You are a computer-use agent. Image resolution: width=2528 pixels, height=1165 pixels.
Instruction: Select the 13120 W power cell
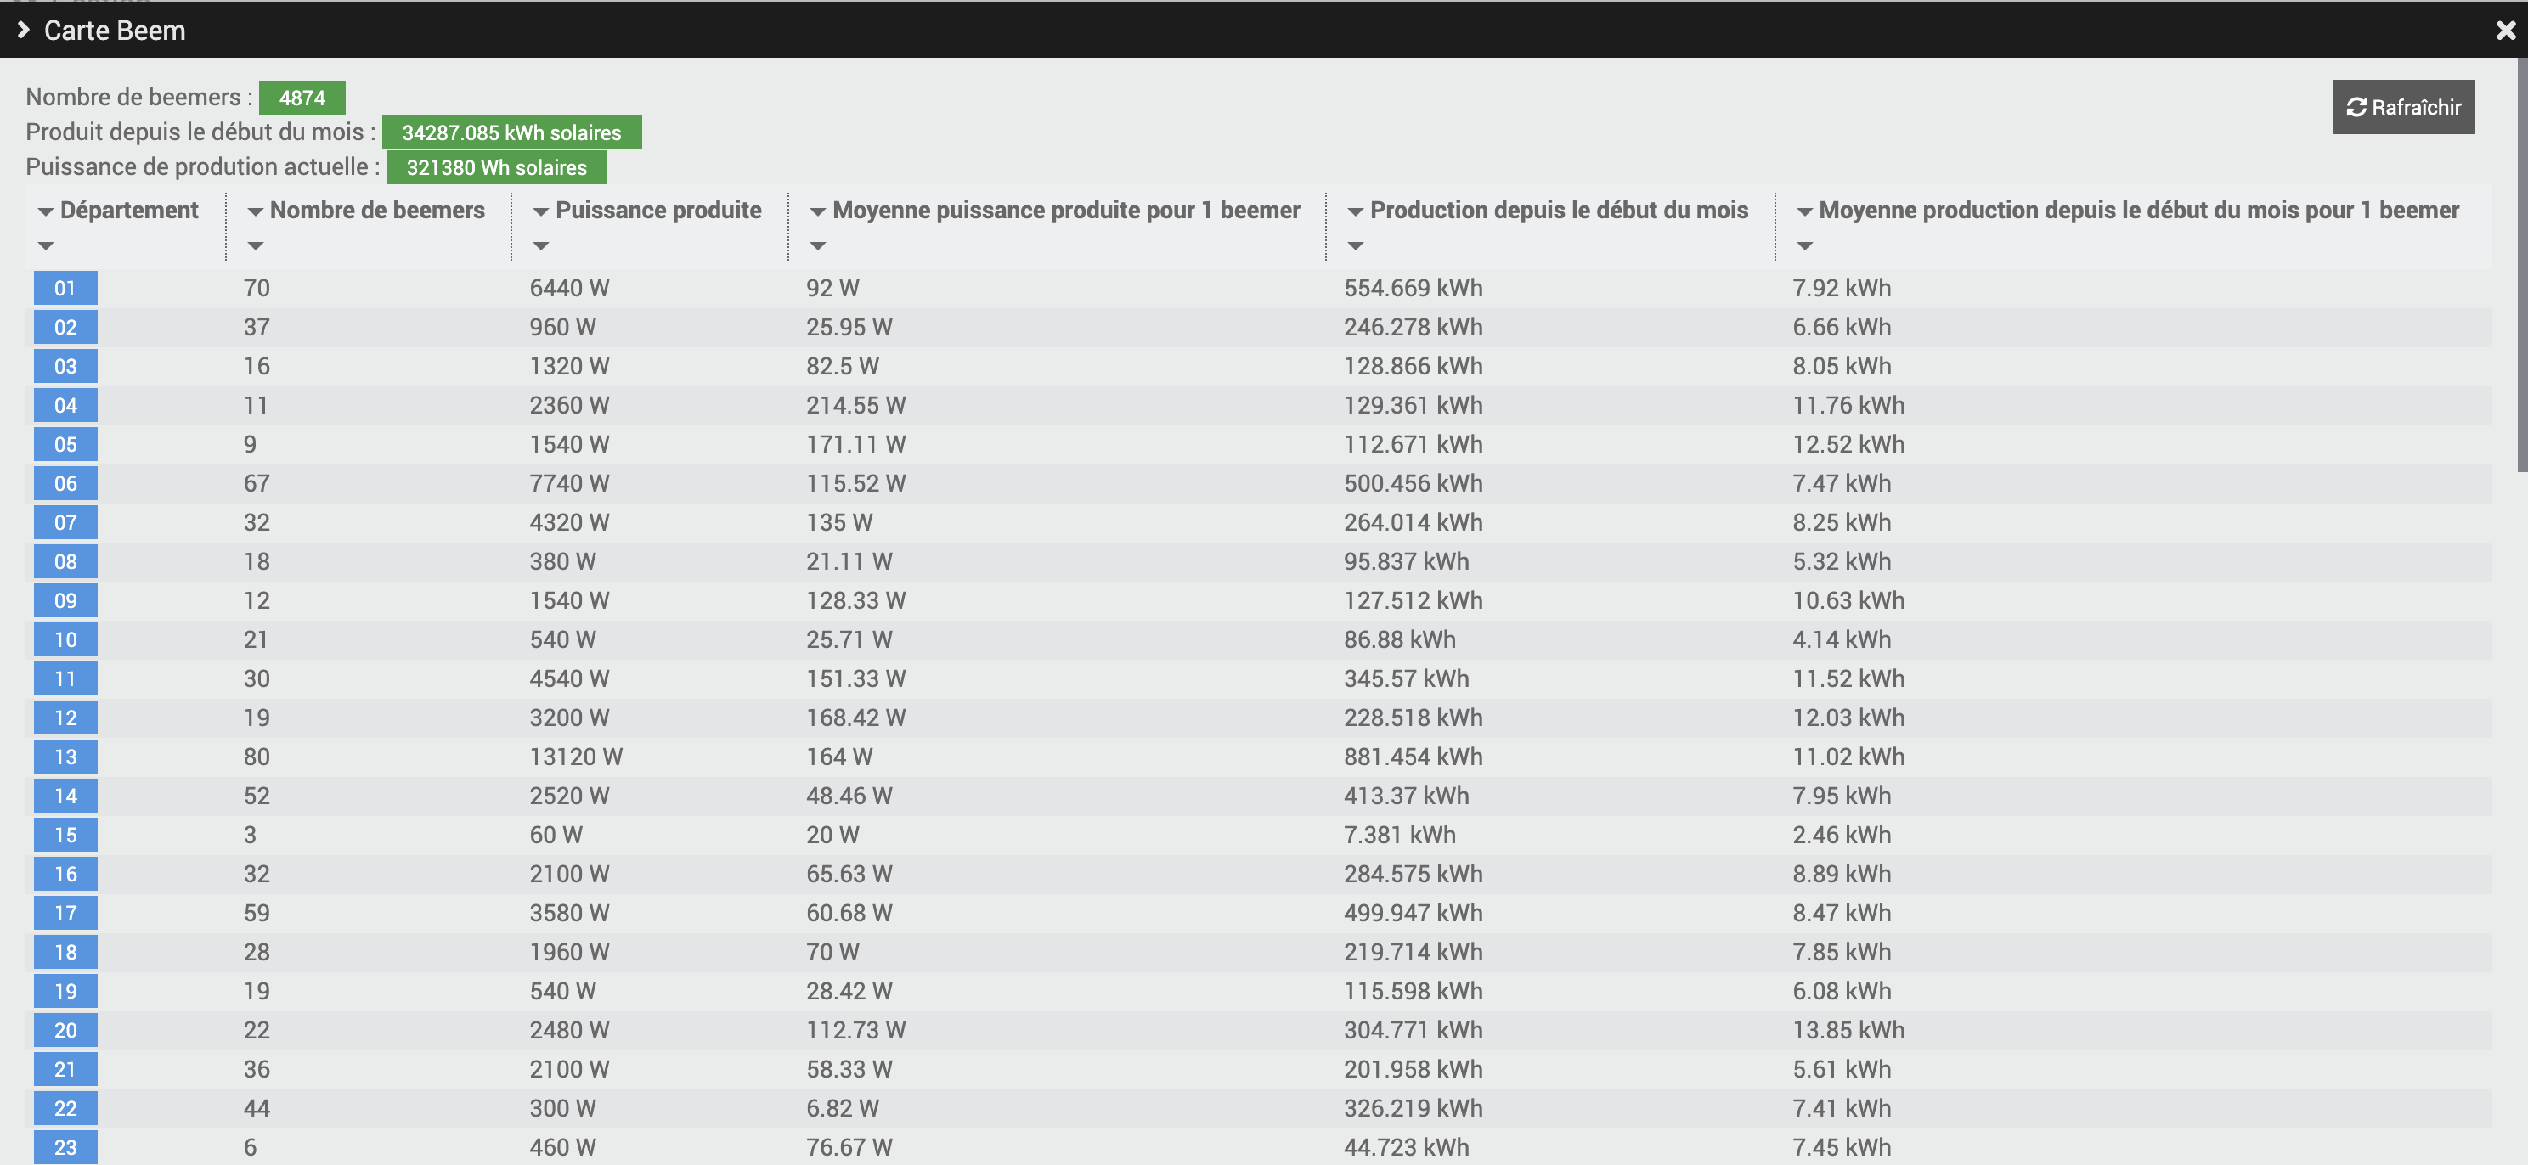click(576, 757)
